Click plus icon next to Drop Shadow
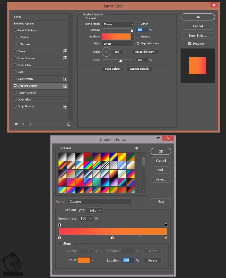The height and width of the screenshot is (278, 226). 65,107
